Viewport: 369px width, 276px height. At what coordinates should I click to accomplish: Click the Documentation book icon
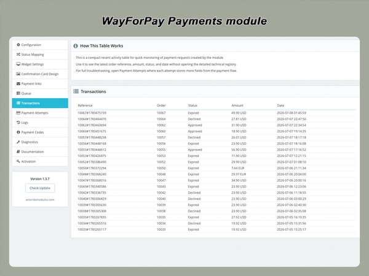pyautogui.click(x=18, y=151)
